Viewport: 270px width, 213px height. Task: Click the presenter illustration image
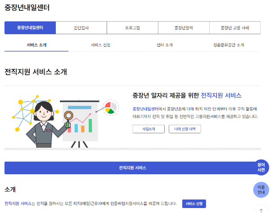pyautogui.click(x=66, y=121)
